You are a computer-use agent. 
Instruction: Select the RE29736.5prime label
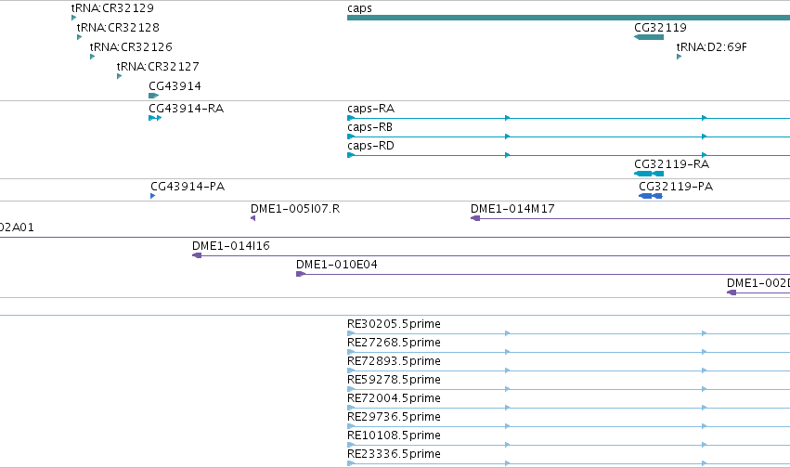tap(394, 417)
